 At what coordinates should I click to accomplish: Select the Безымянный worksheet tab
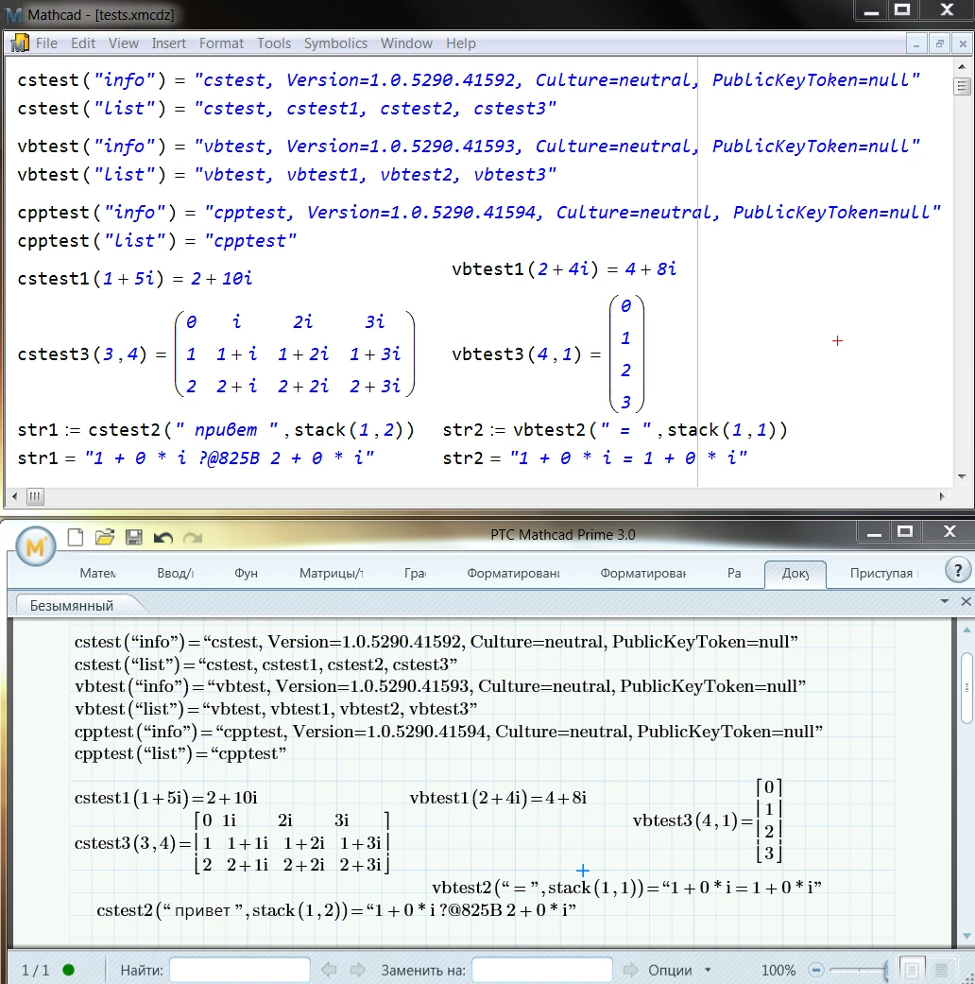click(72, 606)
